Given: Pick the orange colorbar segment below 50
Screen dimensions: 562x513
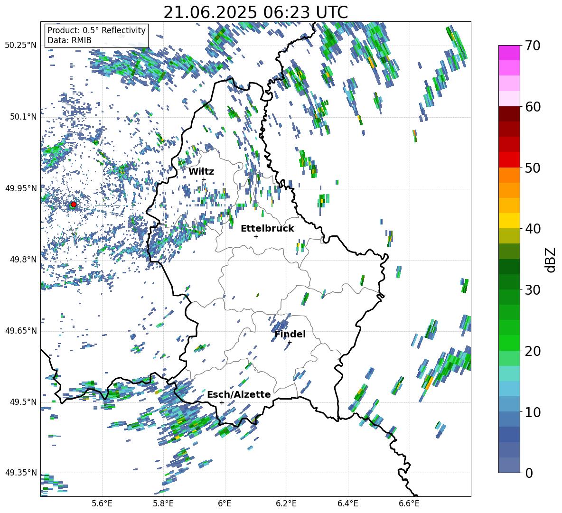Looking at the screenshot, I should click(509, 175).
